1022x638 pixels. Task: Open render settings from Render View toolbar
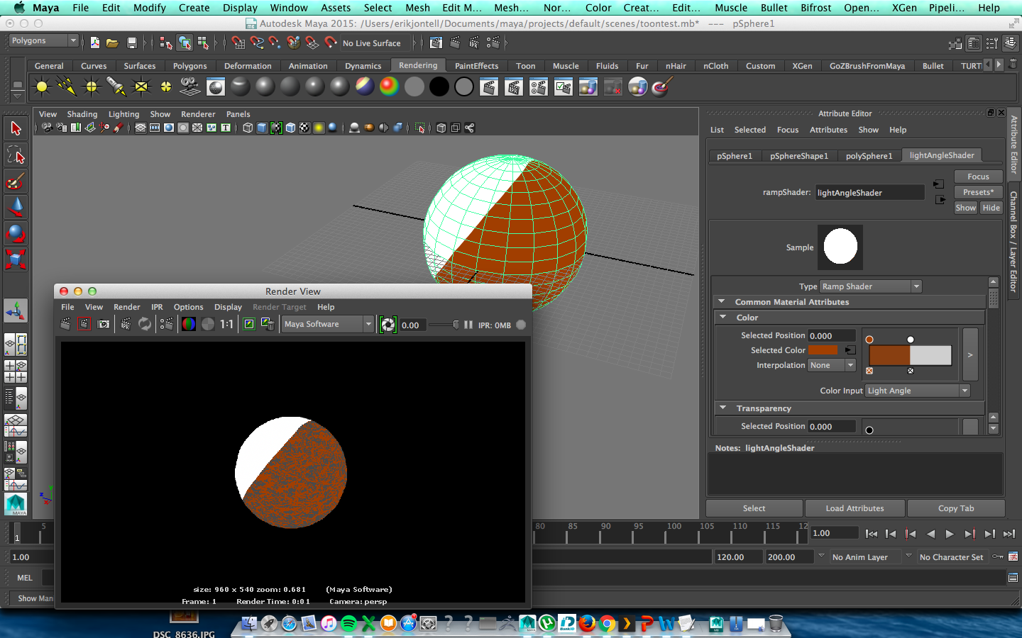coord(167,324)
